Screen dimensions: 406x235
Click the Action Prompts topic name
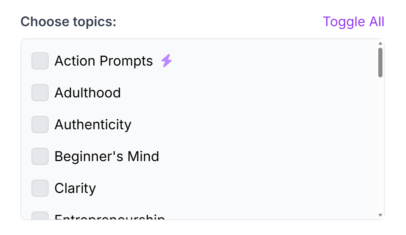103,61
